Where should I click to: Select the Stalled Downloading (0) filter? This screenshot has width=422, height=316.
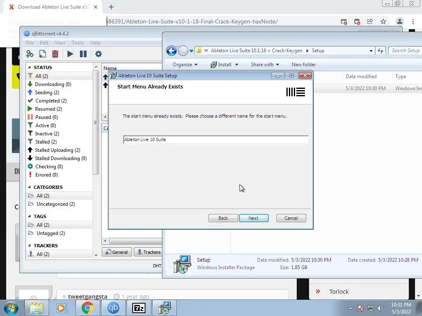click(61, 158)
